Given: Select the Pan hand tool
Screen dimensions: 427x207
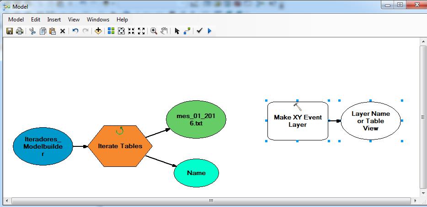Looking at the screenshot, I should pos(164,31).
